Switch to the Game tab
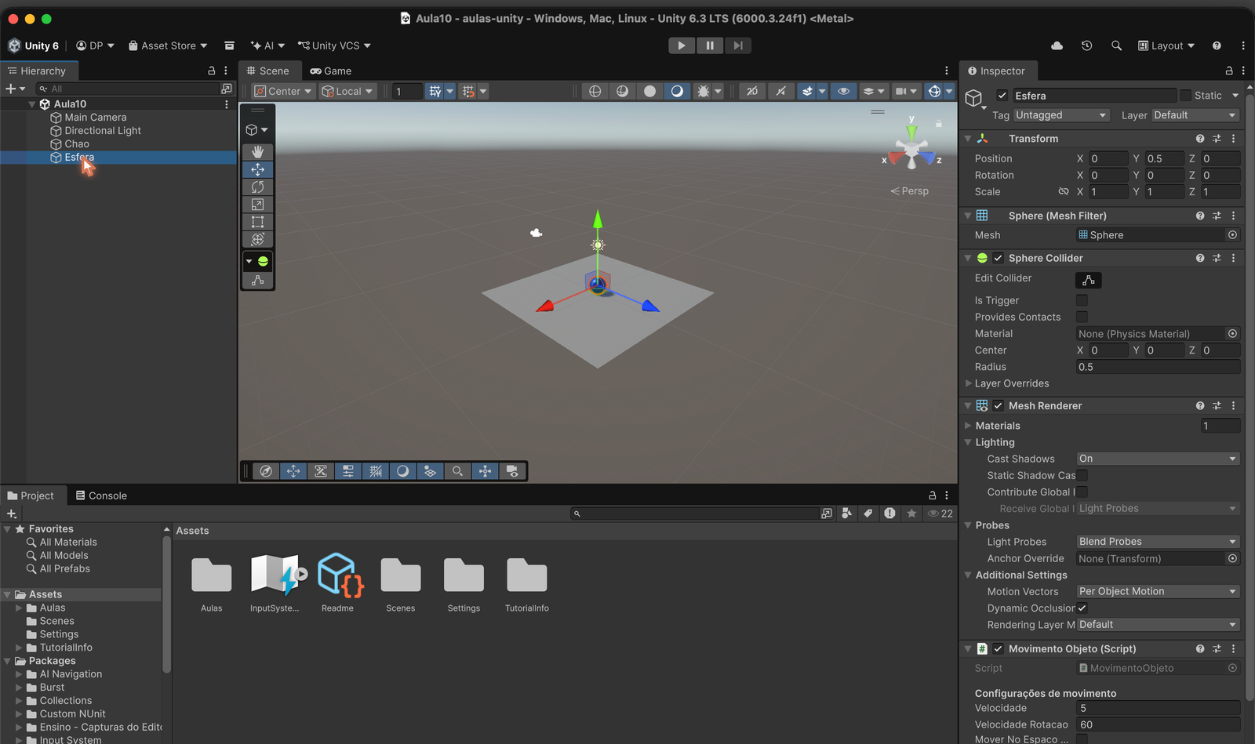The height and width of the screenshot is (744, 1255). pyautogui.click(x=330, y=71)
